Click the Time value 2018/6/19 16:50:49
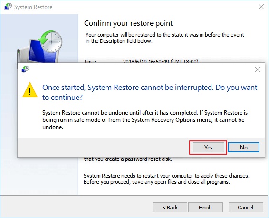This screenshot has height=218, width=269. point(161,61)
